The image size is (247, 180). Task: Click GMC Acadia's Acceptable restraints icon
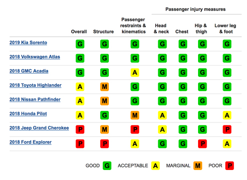(x=135, y=72)
